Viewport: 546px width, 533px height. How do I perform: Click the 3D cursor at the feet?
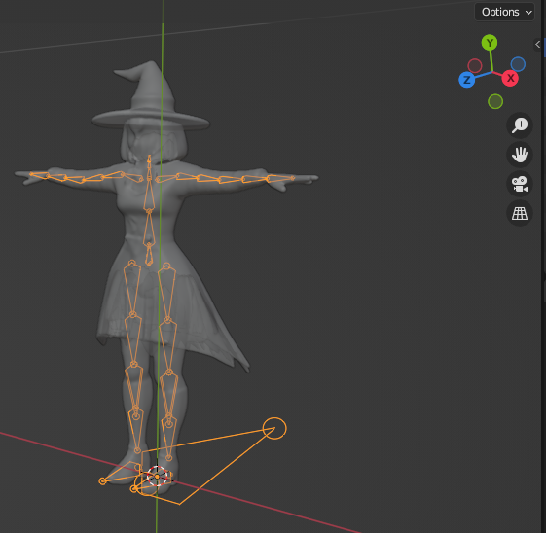tap(157, 476)
